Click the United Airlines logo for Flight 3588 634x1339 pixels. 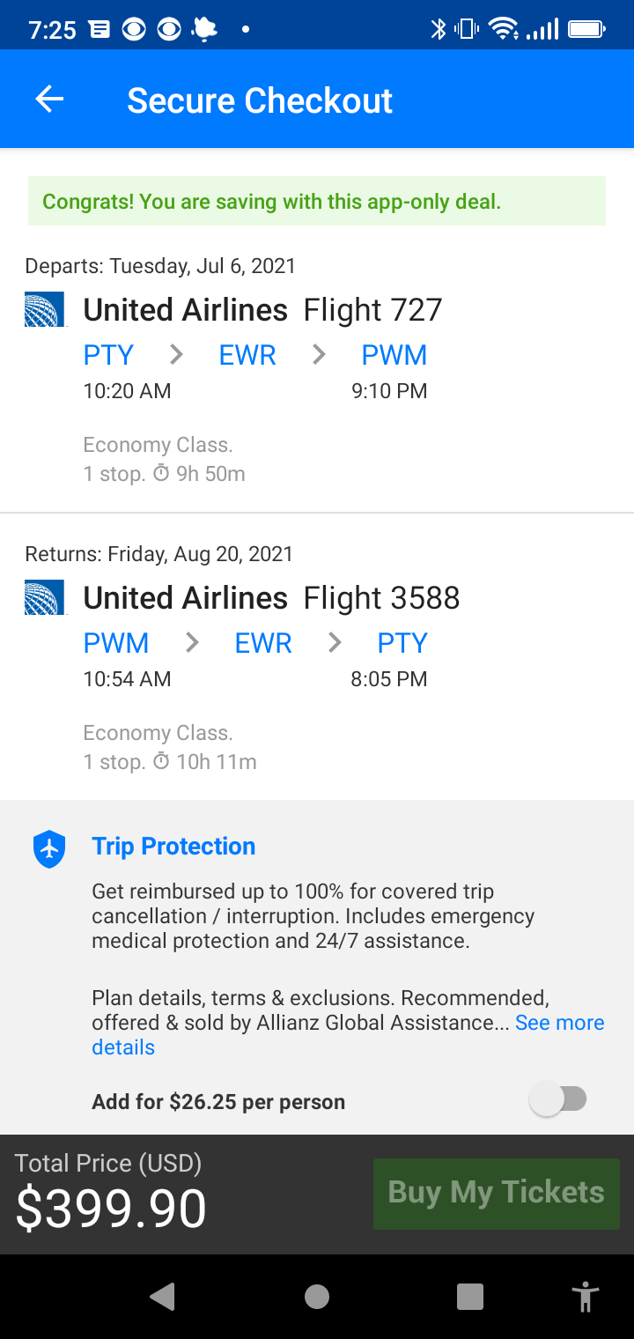[45, 597]
